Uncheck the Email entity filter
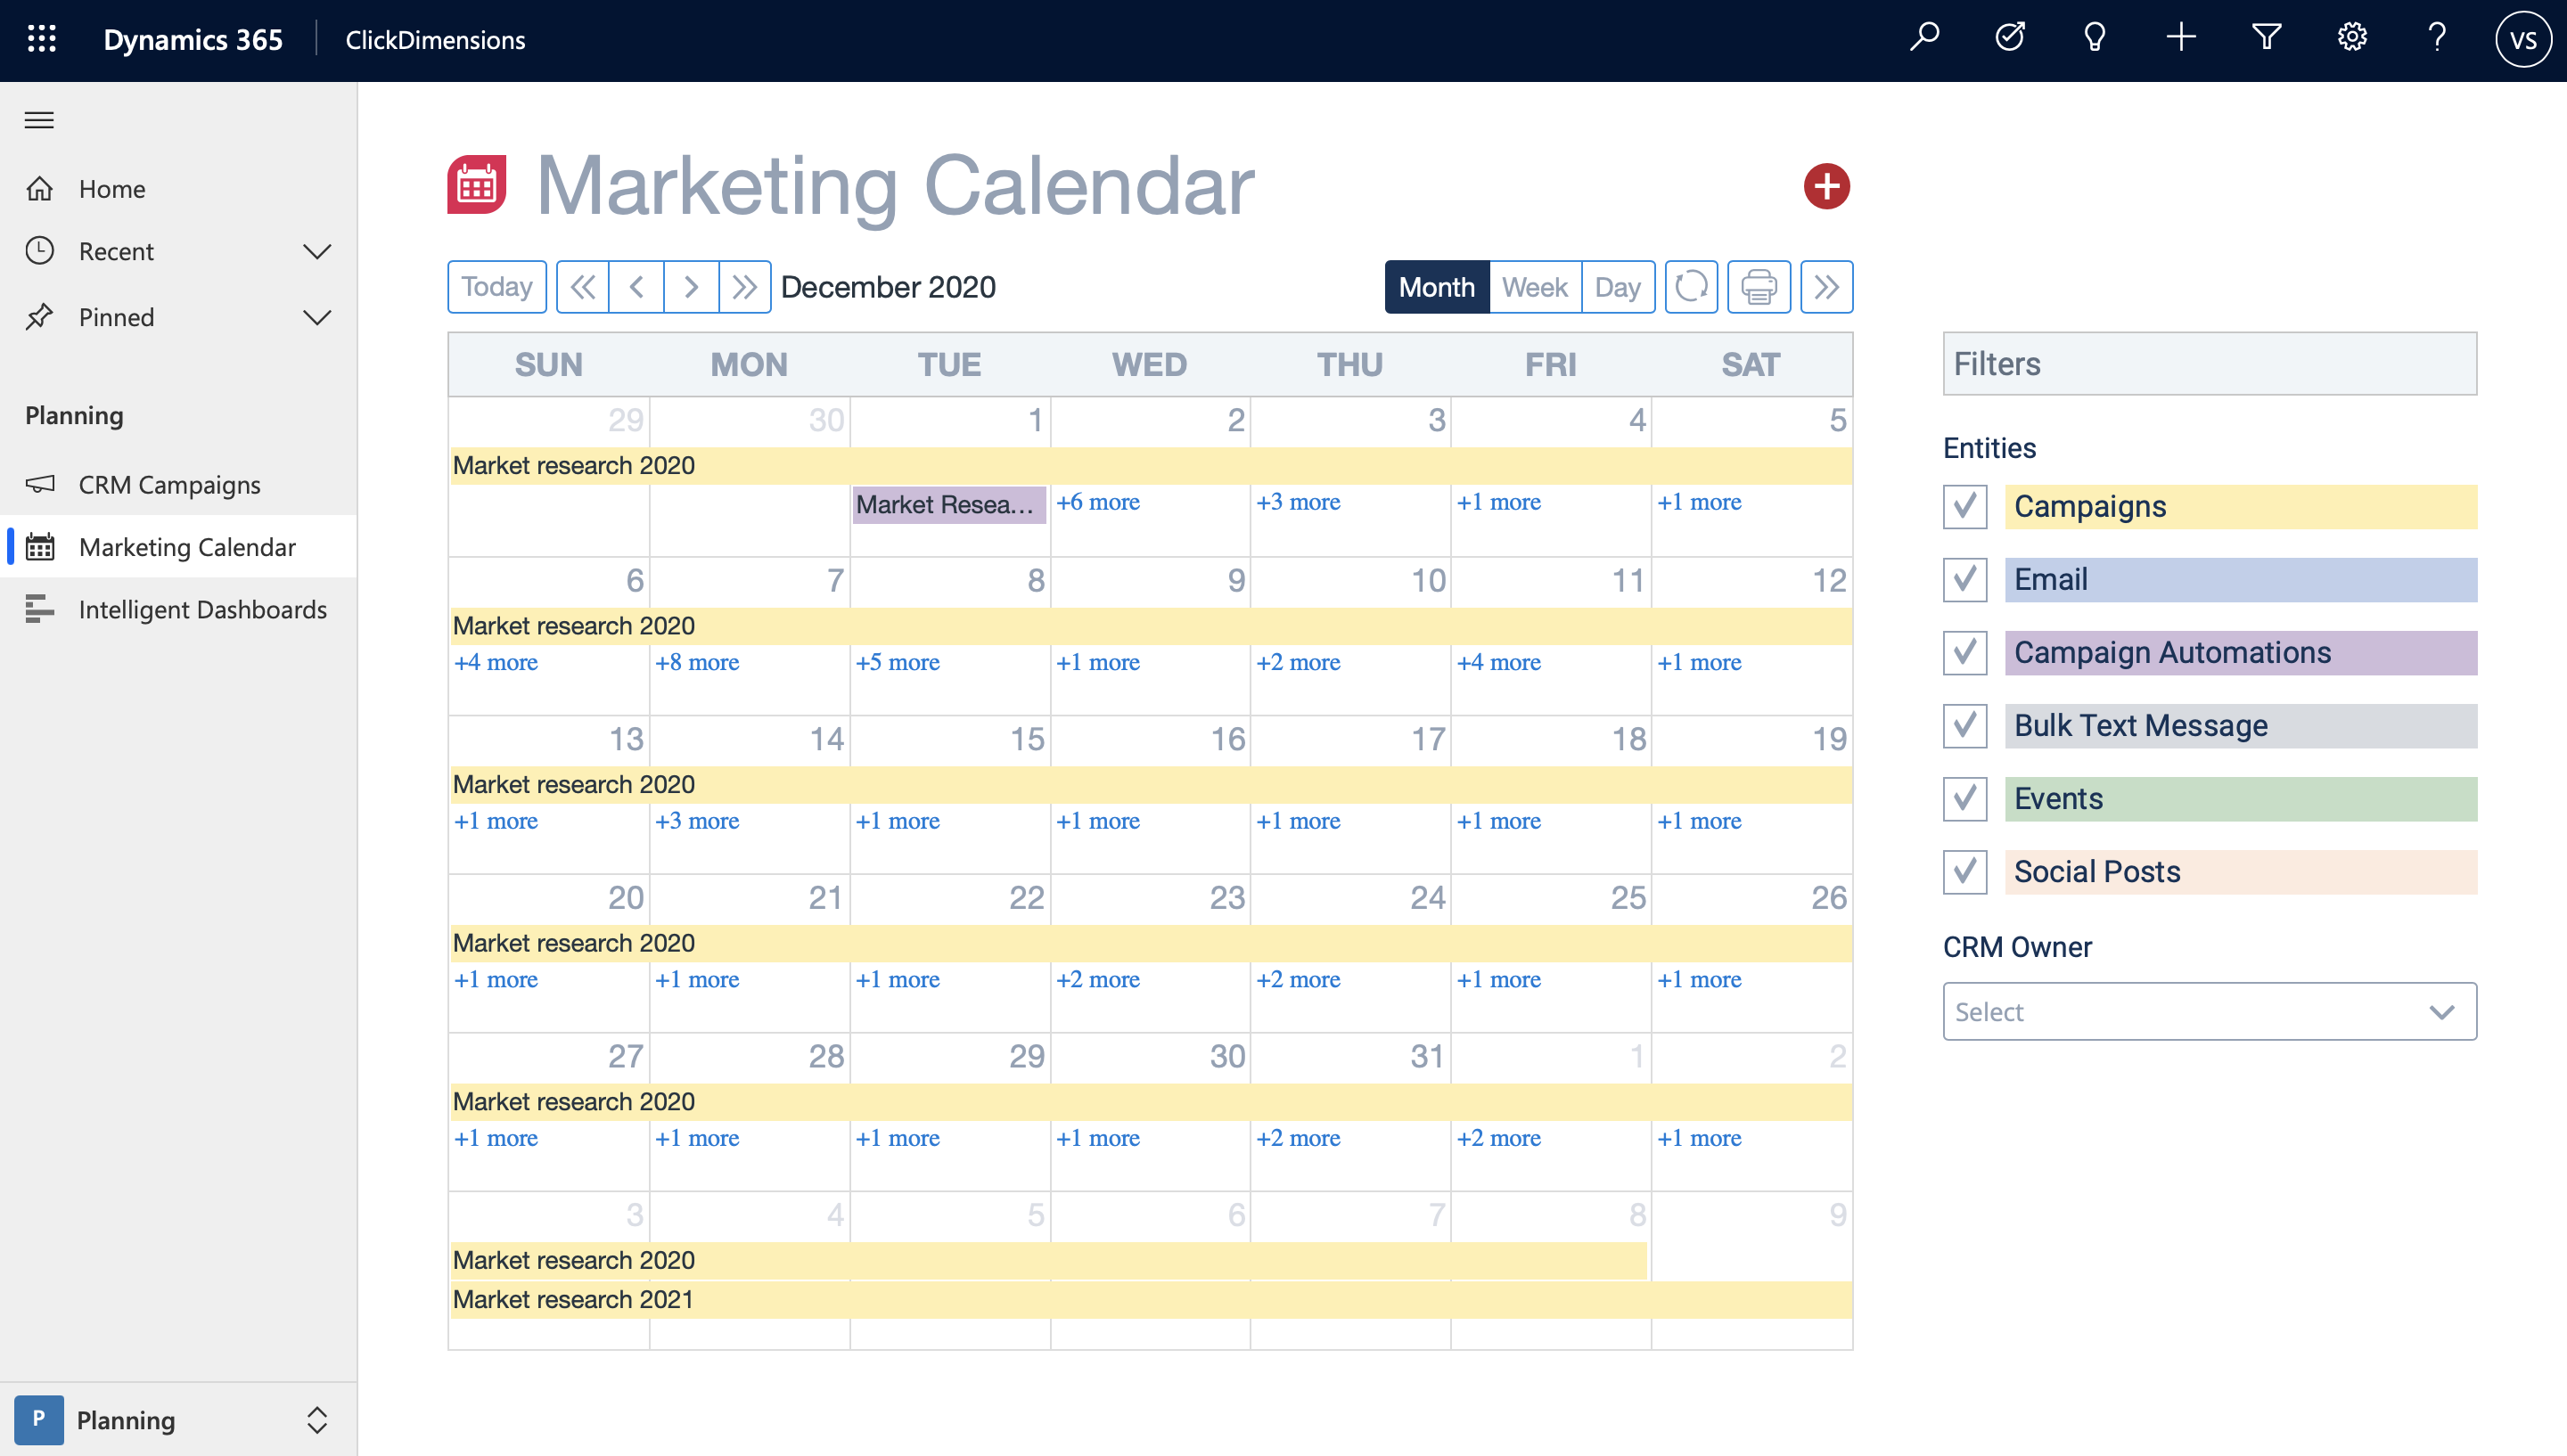The height and width of the screenshot is (1456, 2567). [x=1964, y=579]
